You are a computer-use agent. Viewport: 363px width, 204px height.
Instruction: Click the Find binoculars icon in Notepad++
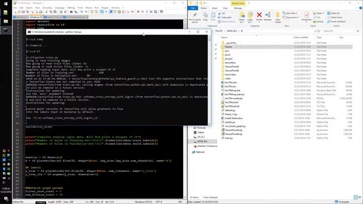point(71,12)
